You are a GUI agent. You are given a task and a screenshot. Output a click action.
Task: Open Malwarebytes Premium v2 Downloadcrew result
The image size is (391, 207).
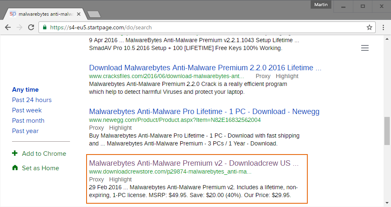tap(194, 163)
